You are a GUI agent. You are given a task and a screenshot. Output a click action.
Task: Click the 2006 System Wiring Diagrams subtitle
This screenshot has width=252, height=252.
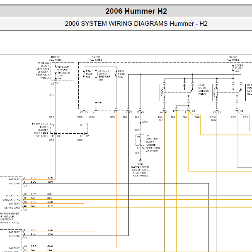[136, 23]
